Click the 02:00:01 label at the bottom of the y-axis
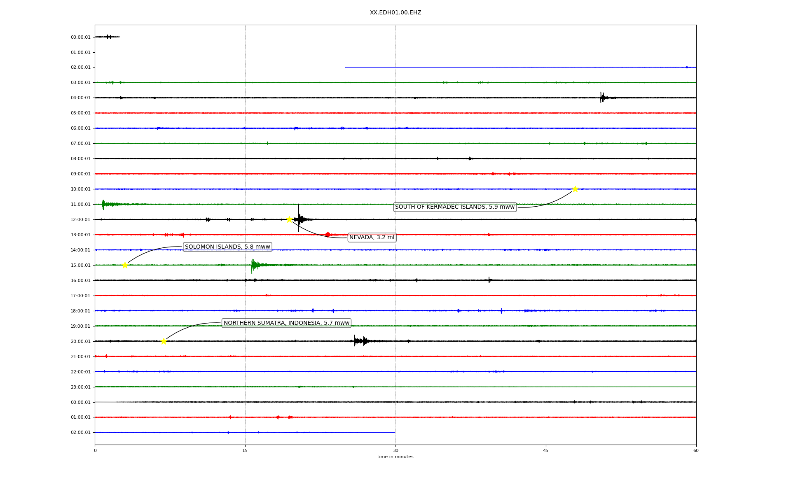The image size is (791, 494). pyautogui.click(x=80, y=433)
